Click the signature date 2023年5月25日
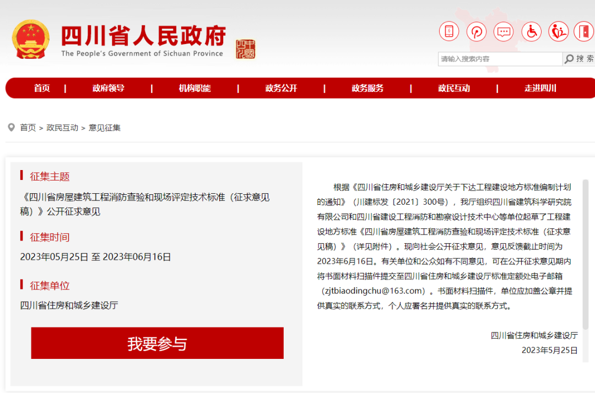Viewport: 595px width, 393px height. click(549, 350)
